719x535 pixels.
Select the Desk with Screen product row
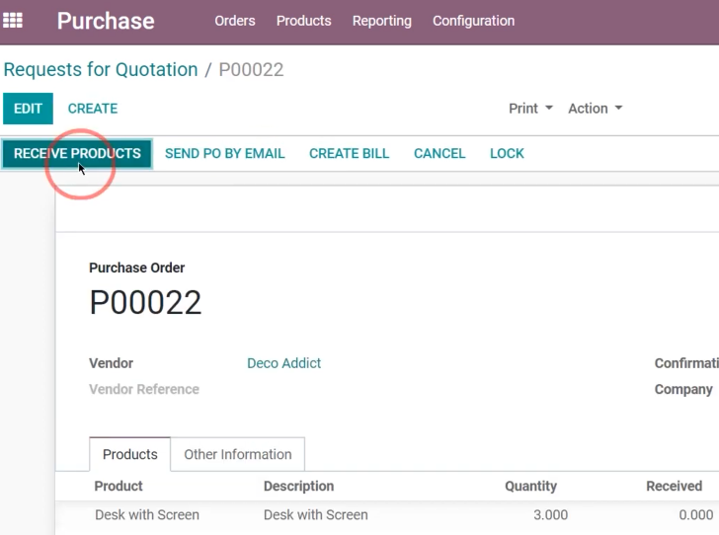387,515
